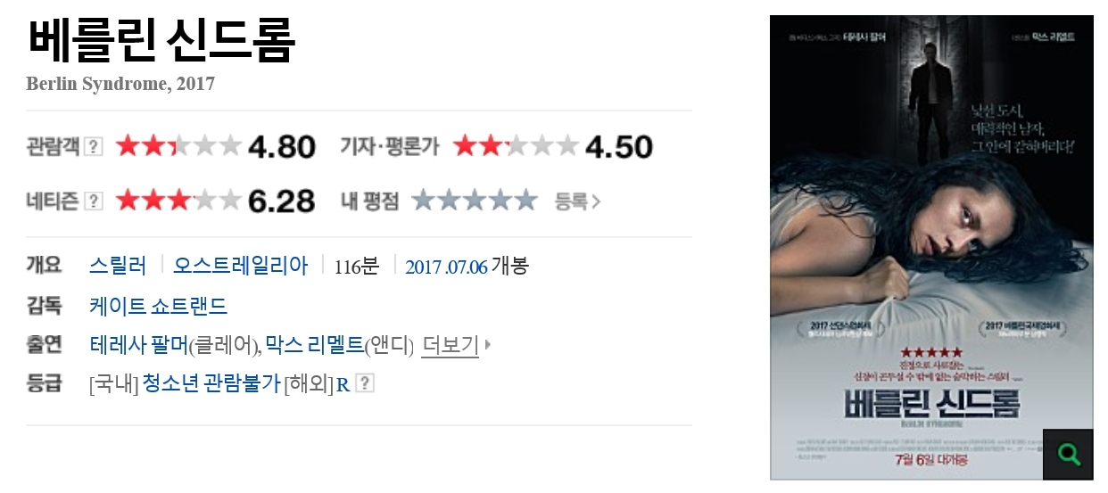The height and width of the screenshot is (493, 1108).
Task: Click help icon beside 관람객 rating
Action: tap(94, 147)
